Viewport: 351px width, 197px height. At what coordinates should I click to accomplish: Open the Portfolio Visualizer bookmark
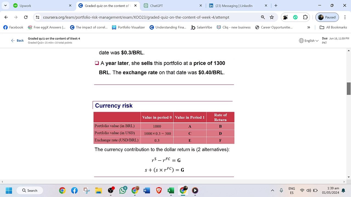point(128,27)
